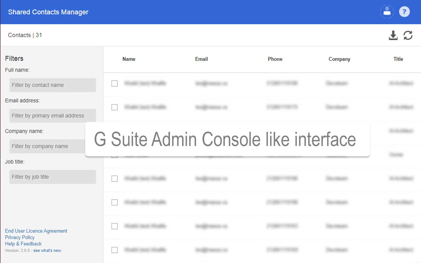The height and width of the screenshot is (263, 421).
Task: Click the Name column header
Action: pyautogui.click(x=129, y=59)
